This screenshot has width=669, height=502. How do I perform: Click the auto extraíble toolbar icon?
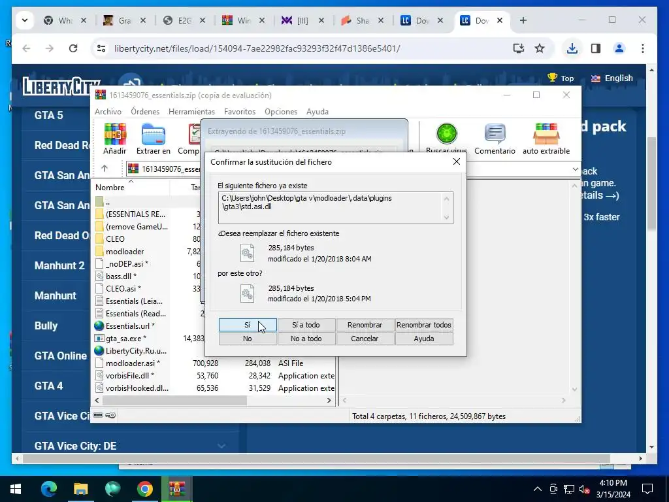546,139
